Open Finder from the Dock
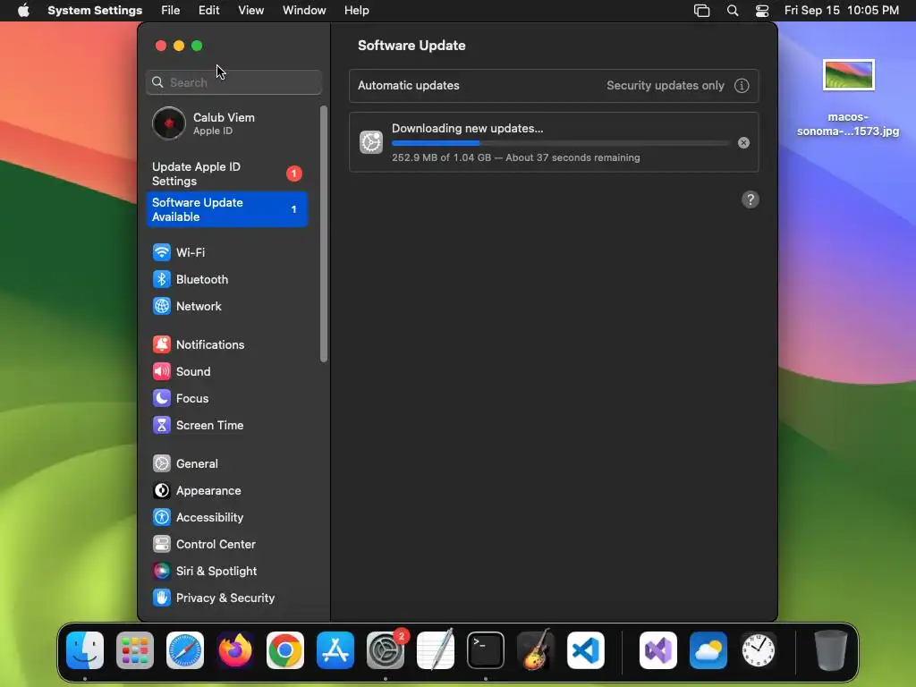 tap(85, 650)
